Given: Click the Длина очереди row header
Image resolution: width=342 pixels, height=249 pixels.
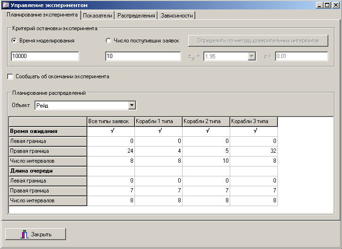Looking at the screenshot, I should point(48,171).
